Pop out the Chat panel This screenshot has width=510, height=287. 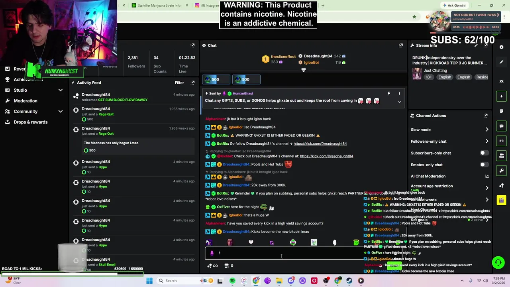400,45
